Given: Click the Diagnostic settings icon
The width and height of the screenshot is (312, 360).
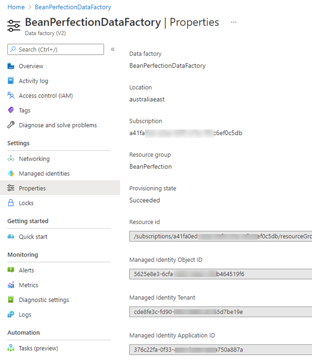Looking at the screenshot, I should click(11, 300).
